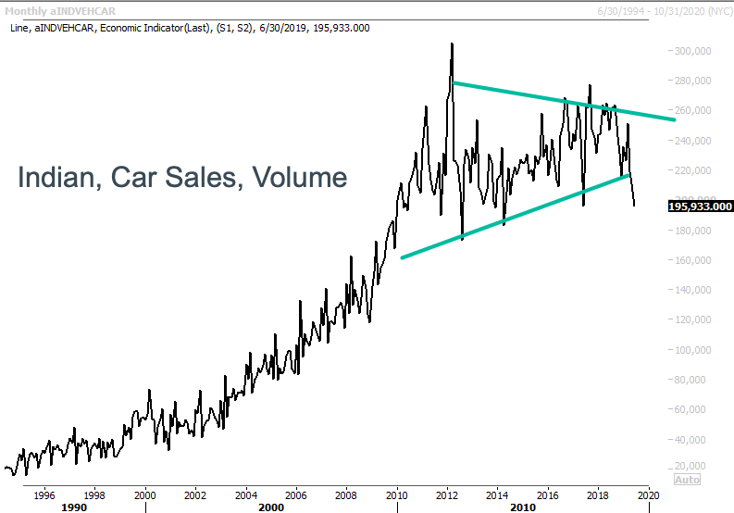The height and width of the screenshot is (513, 734).
Task: Click the 2014 x-axis label
Action: tap(497, 495)
